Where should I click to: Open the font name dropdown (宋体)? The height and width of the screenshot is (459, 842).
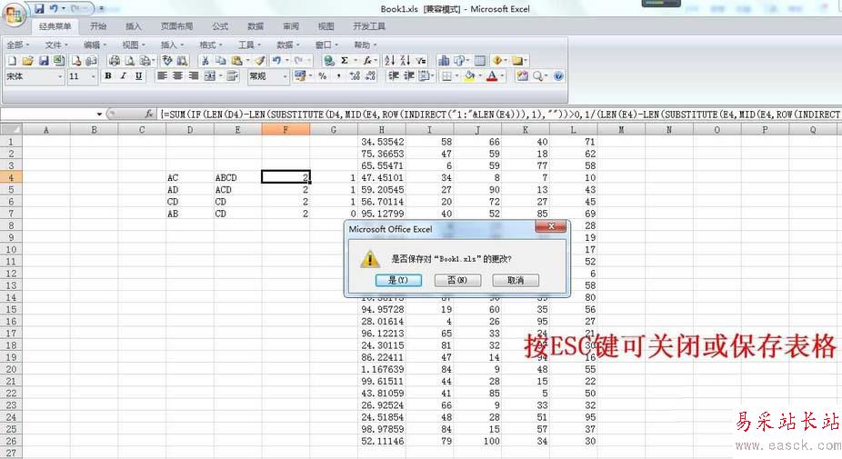(x=60, y=76)
